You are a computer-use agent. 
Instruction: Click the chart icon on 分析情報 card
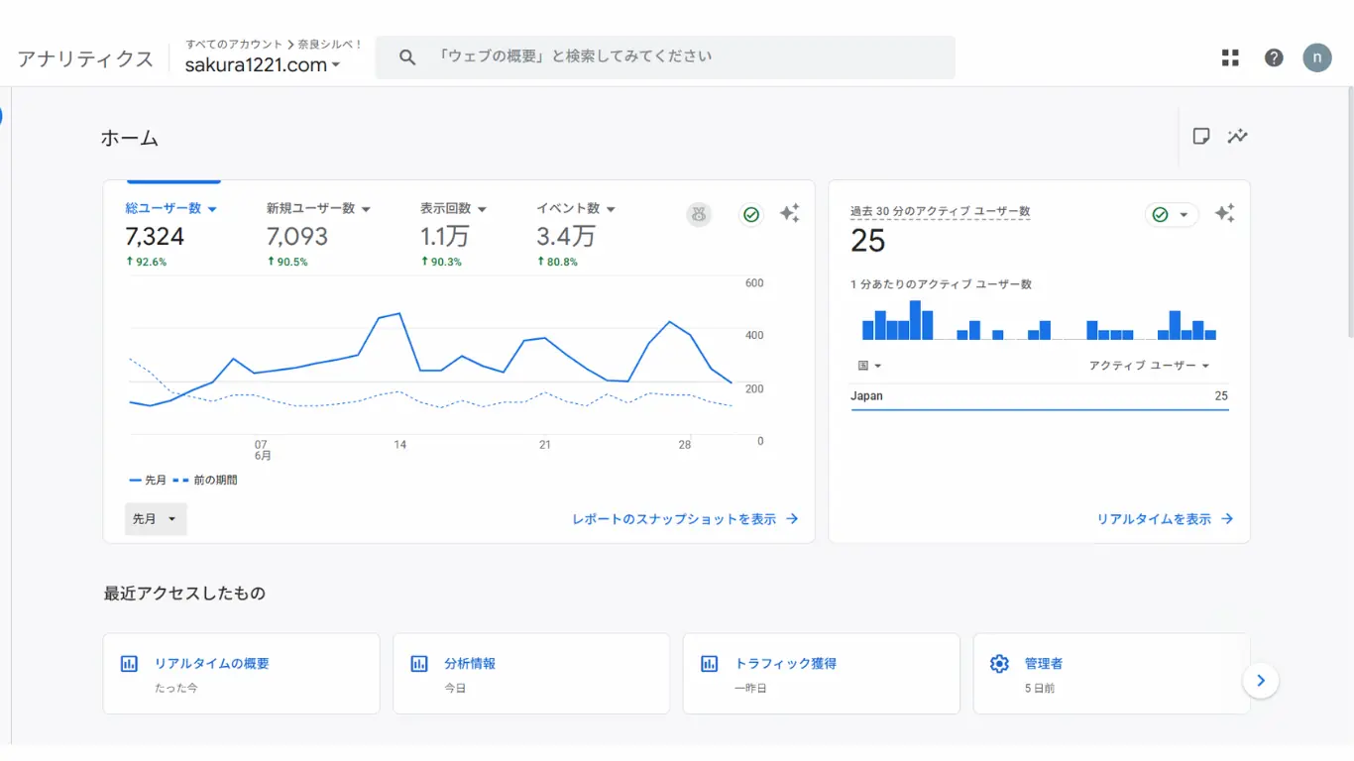pos(419,664)
